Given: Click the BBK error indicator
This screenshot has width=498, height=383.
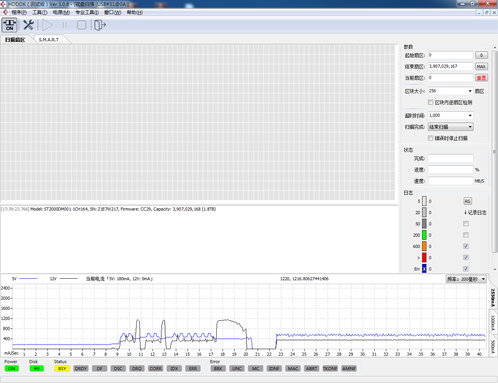Looking at the screenshot, I should [x=218, y=369].
